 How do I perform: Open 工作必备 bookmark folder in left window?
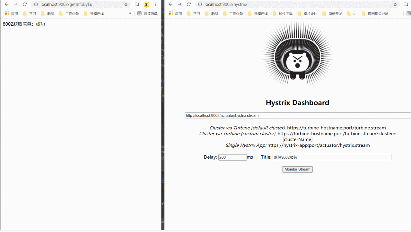click(x=69, y=13)
